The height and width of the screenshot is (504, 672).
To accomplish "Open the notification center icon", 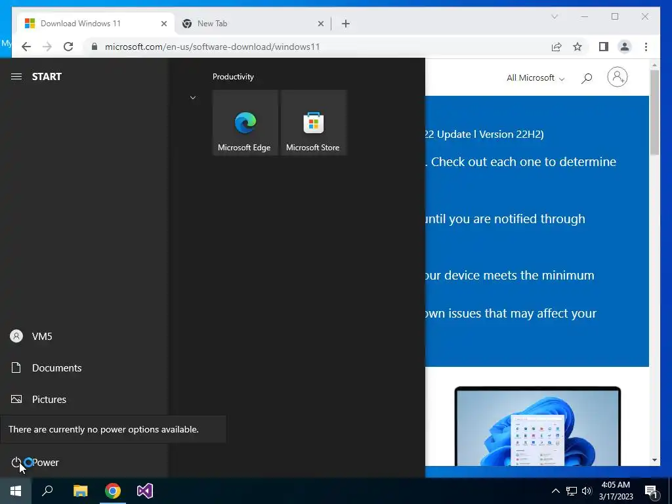I will (651, 491).
